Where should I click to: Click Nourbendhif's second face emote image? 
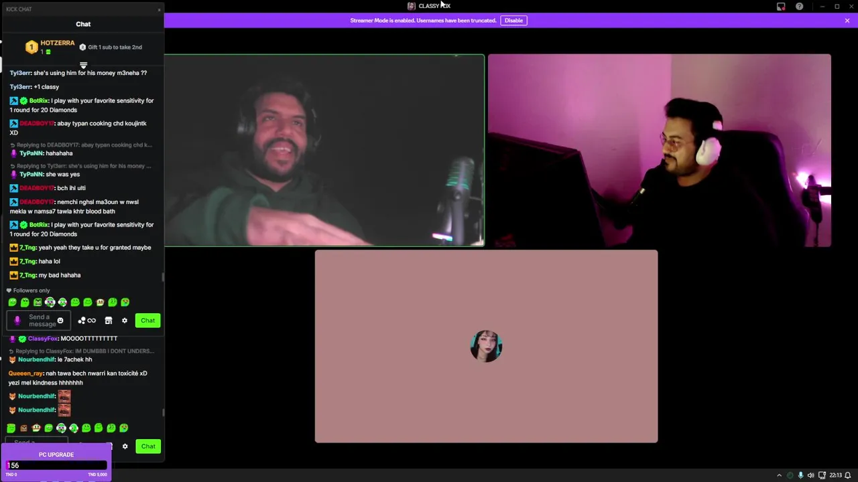click(x=64, y=410)
